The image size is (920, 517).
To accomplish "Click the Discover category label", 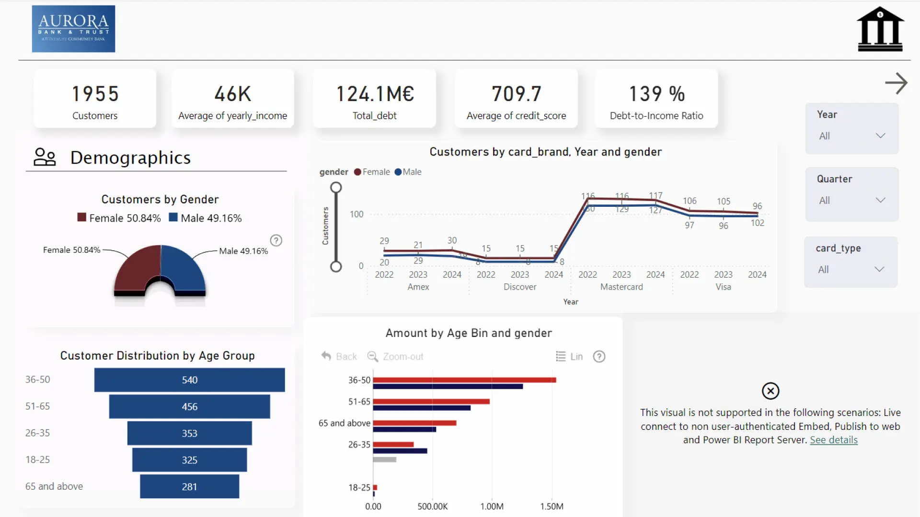I will pos(520,287).
